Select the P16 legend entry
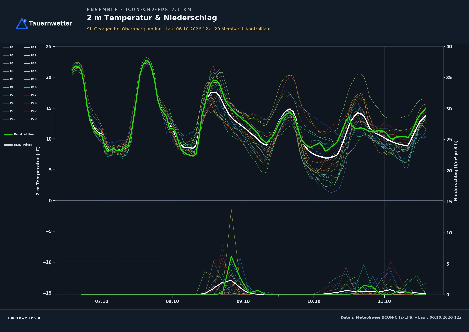This screenshot has height=332, width=469. point(30,87)
